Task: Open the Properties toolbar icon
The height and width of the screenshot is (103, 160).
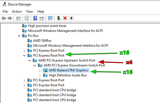Action: tap(27, 18)
